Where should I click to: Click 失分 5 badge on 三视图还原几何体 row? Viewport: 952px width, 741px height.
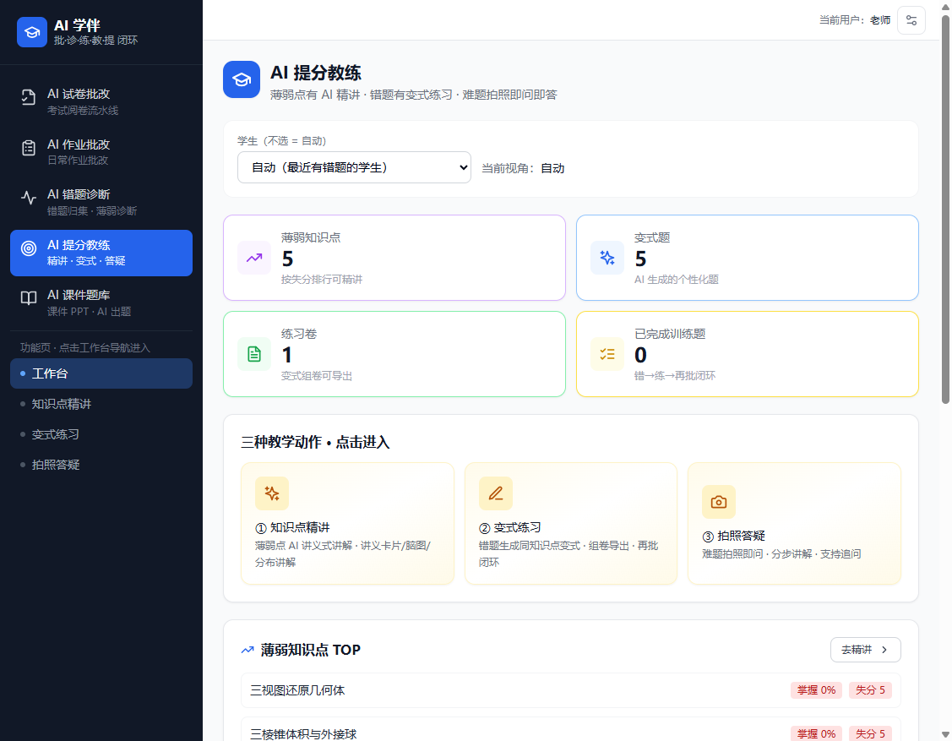click(x=870, y=690)
